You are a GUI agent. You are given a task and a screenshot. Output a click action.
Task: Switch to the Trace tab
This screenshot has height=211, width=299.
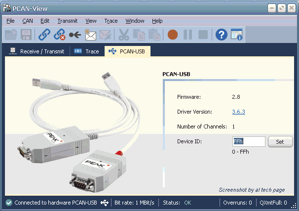coord(87,51)
